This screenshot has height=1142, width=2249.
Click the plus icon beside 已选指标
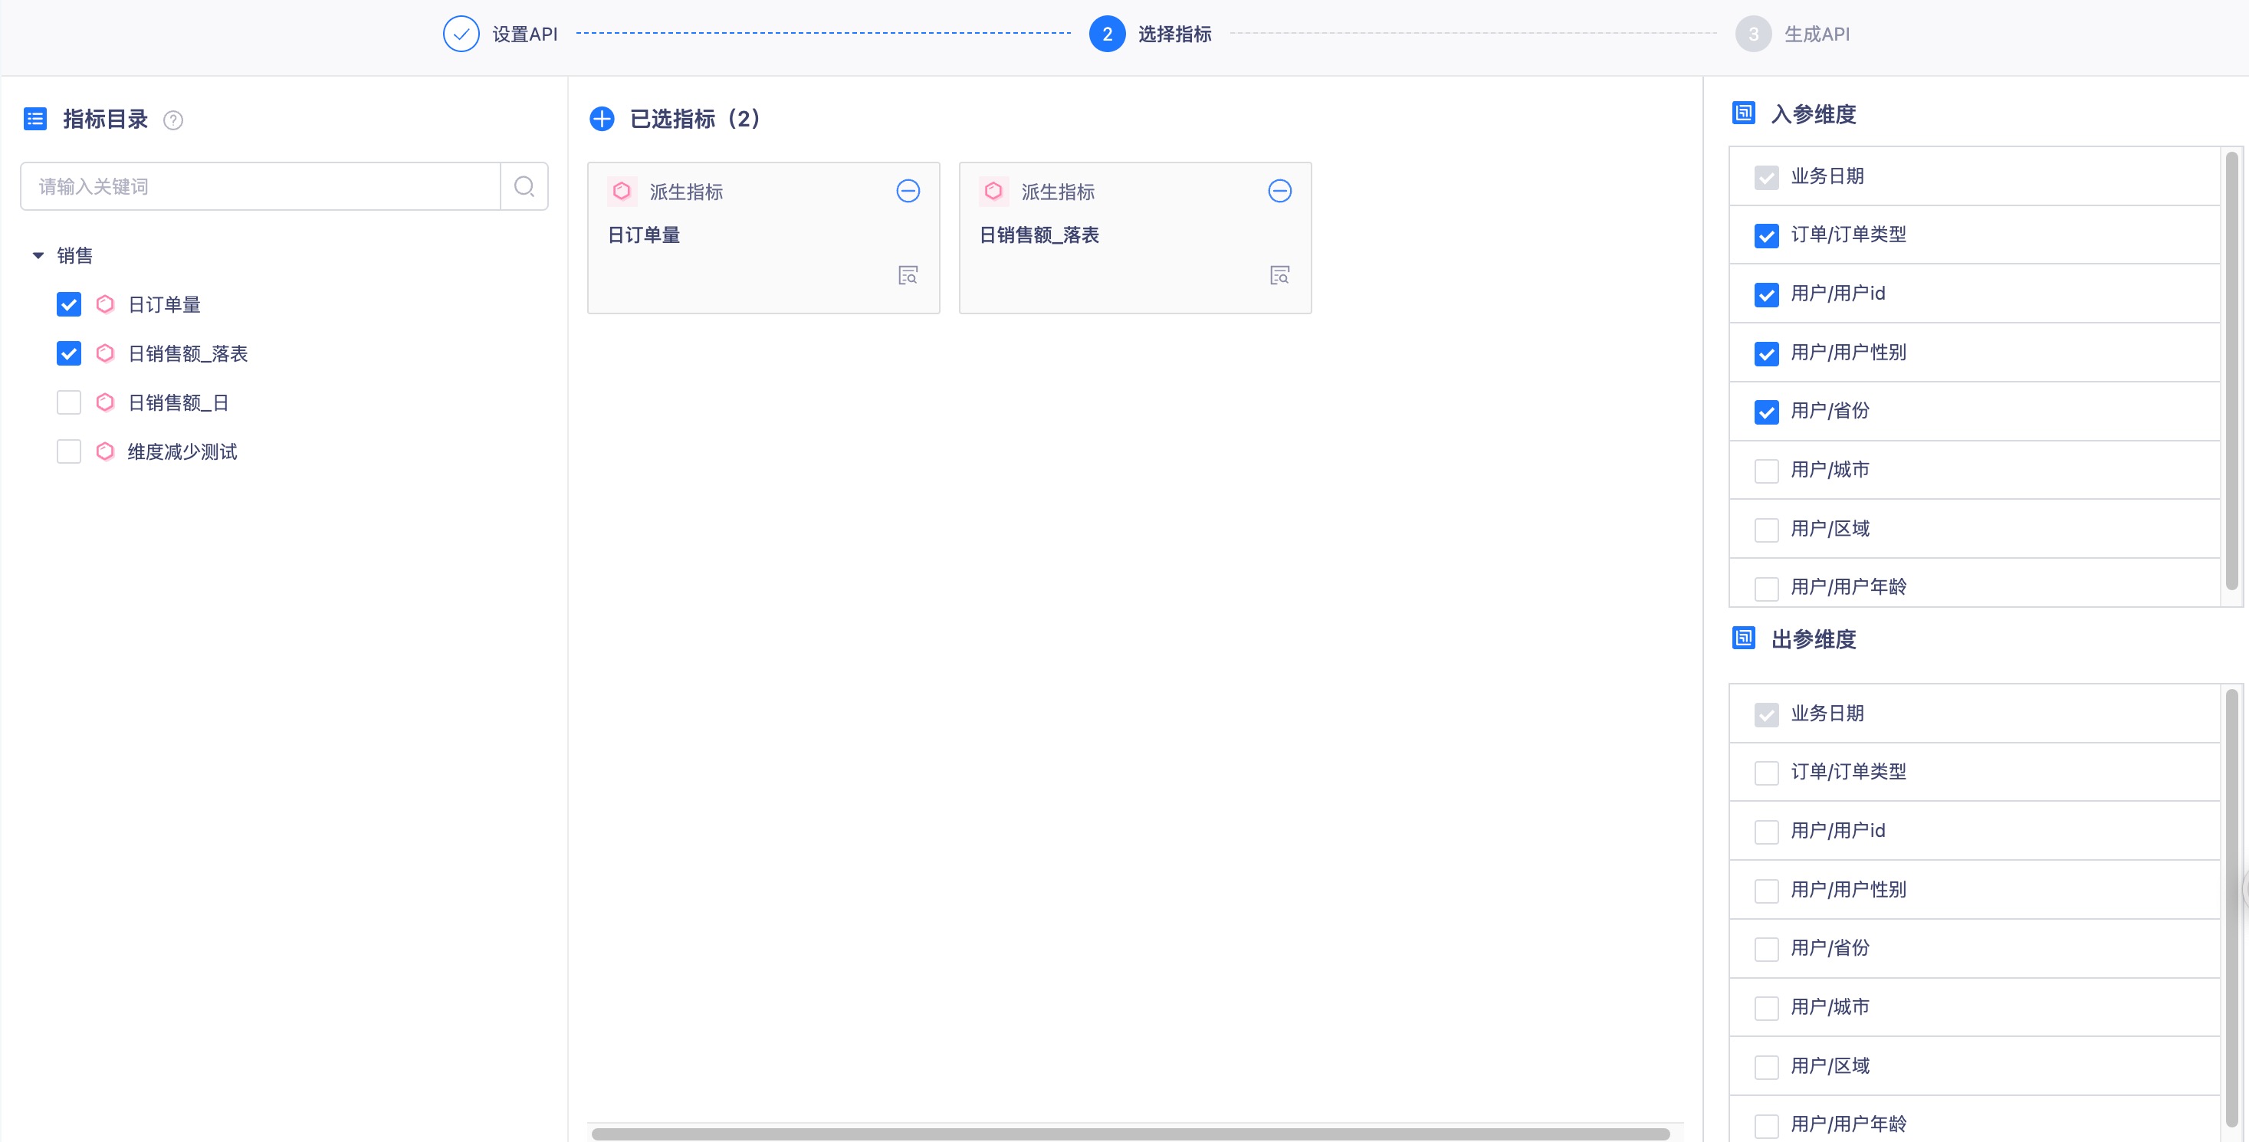click(x=602, y=119)
